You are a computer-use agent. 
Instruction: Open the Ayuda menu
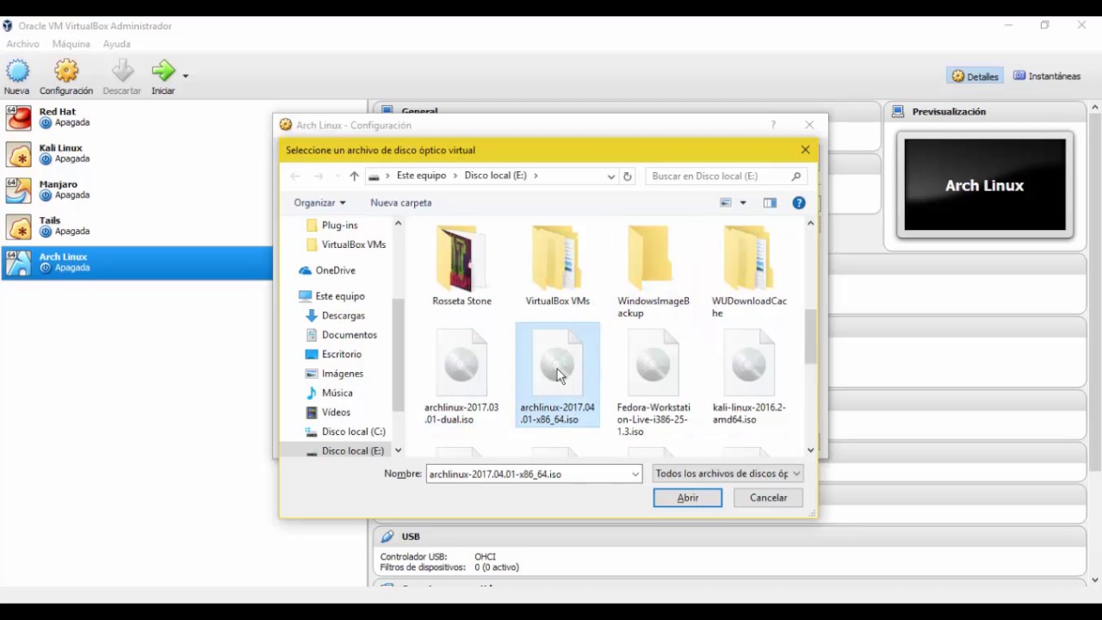coord(116,44)
